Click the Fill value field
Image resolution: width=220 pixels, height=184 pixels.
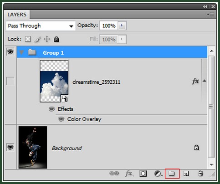tap(108, 40)
